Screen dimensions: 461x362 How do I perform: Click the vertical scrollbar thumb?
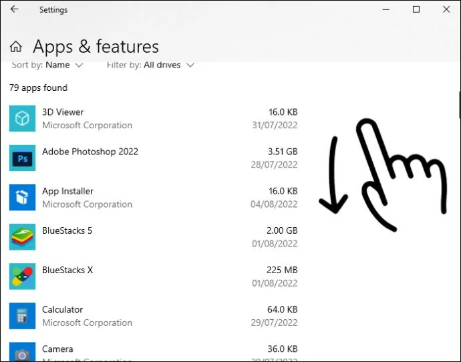459,105
